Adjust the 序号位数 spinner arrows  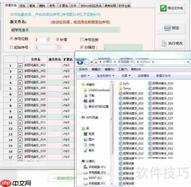(48, 39)
